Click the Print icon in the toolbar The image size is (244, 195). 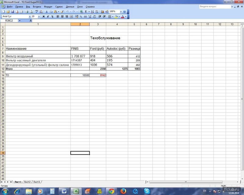[27, 12]
